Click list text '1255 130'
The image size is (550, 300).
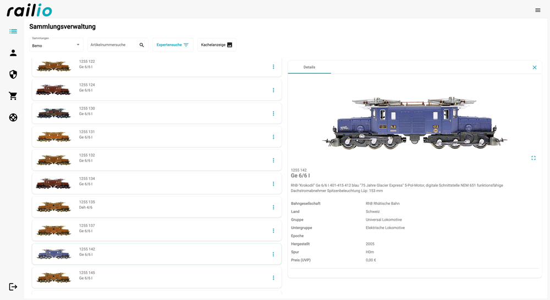coord(87,108)
